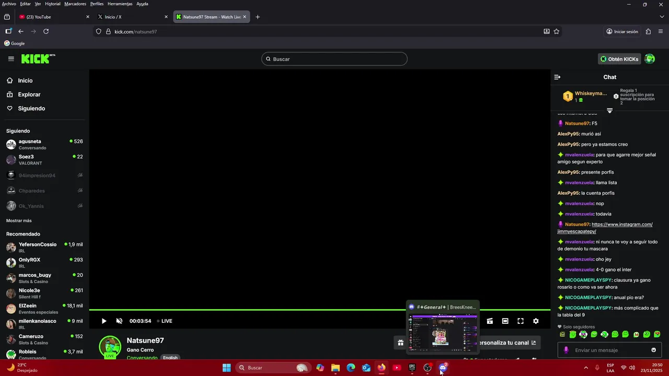Screen dimensions: 669x376
Task: Switch to the YouTube tab
Action: (54, 17)
